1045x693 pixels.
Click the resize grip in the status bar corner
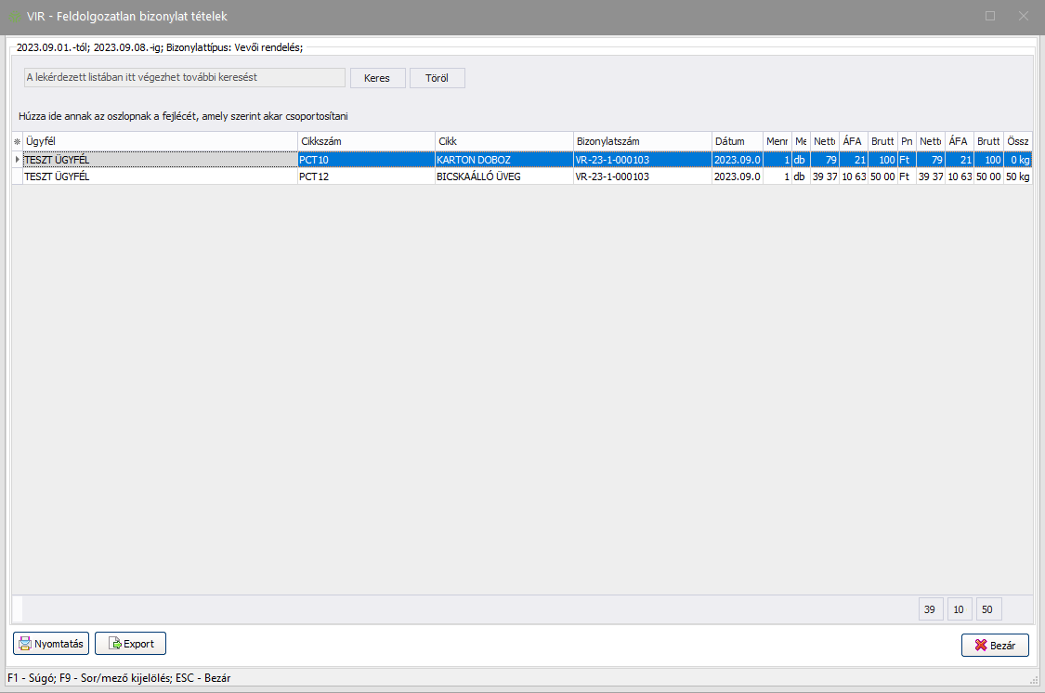1037,685
